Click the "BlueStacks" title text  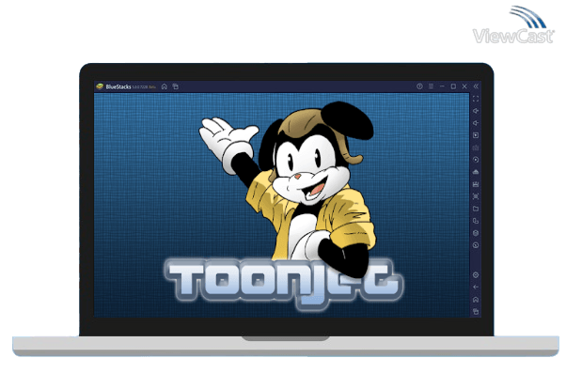[x=118, y=86]
